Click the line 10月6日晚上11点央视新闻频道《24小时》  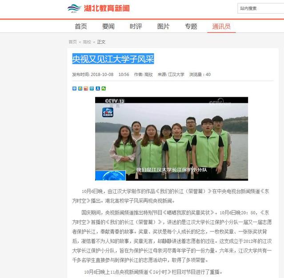153,272
